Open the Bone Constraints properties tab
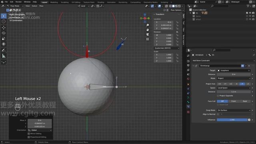The width and height of the screenshot is (256, 144). (188, 106)
